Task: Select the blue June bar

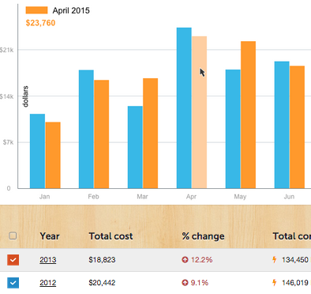Action: [282, 125]
